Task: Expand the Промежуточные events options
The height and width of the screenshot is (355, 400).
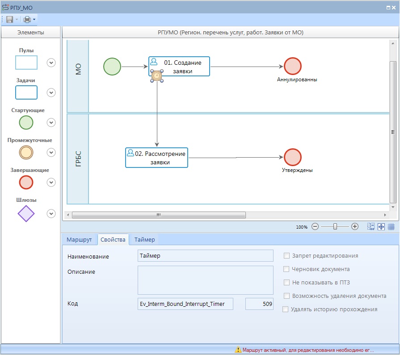Action: tap(51, 152)
